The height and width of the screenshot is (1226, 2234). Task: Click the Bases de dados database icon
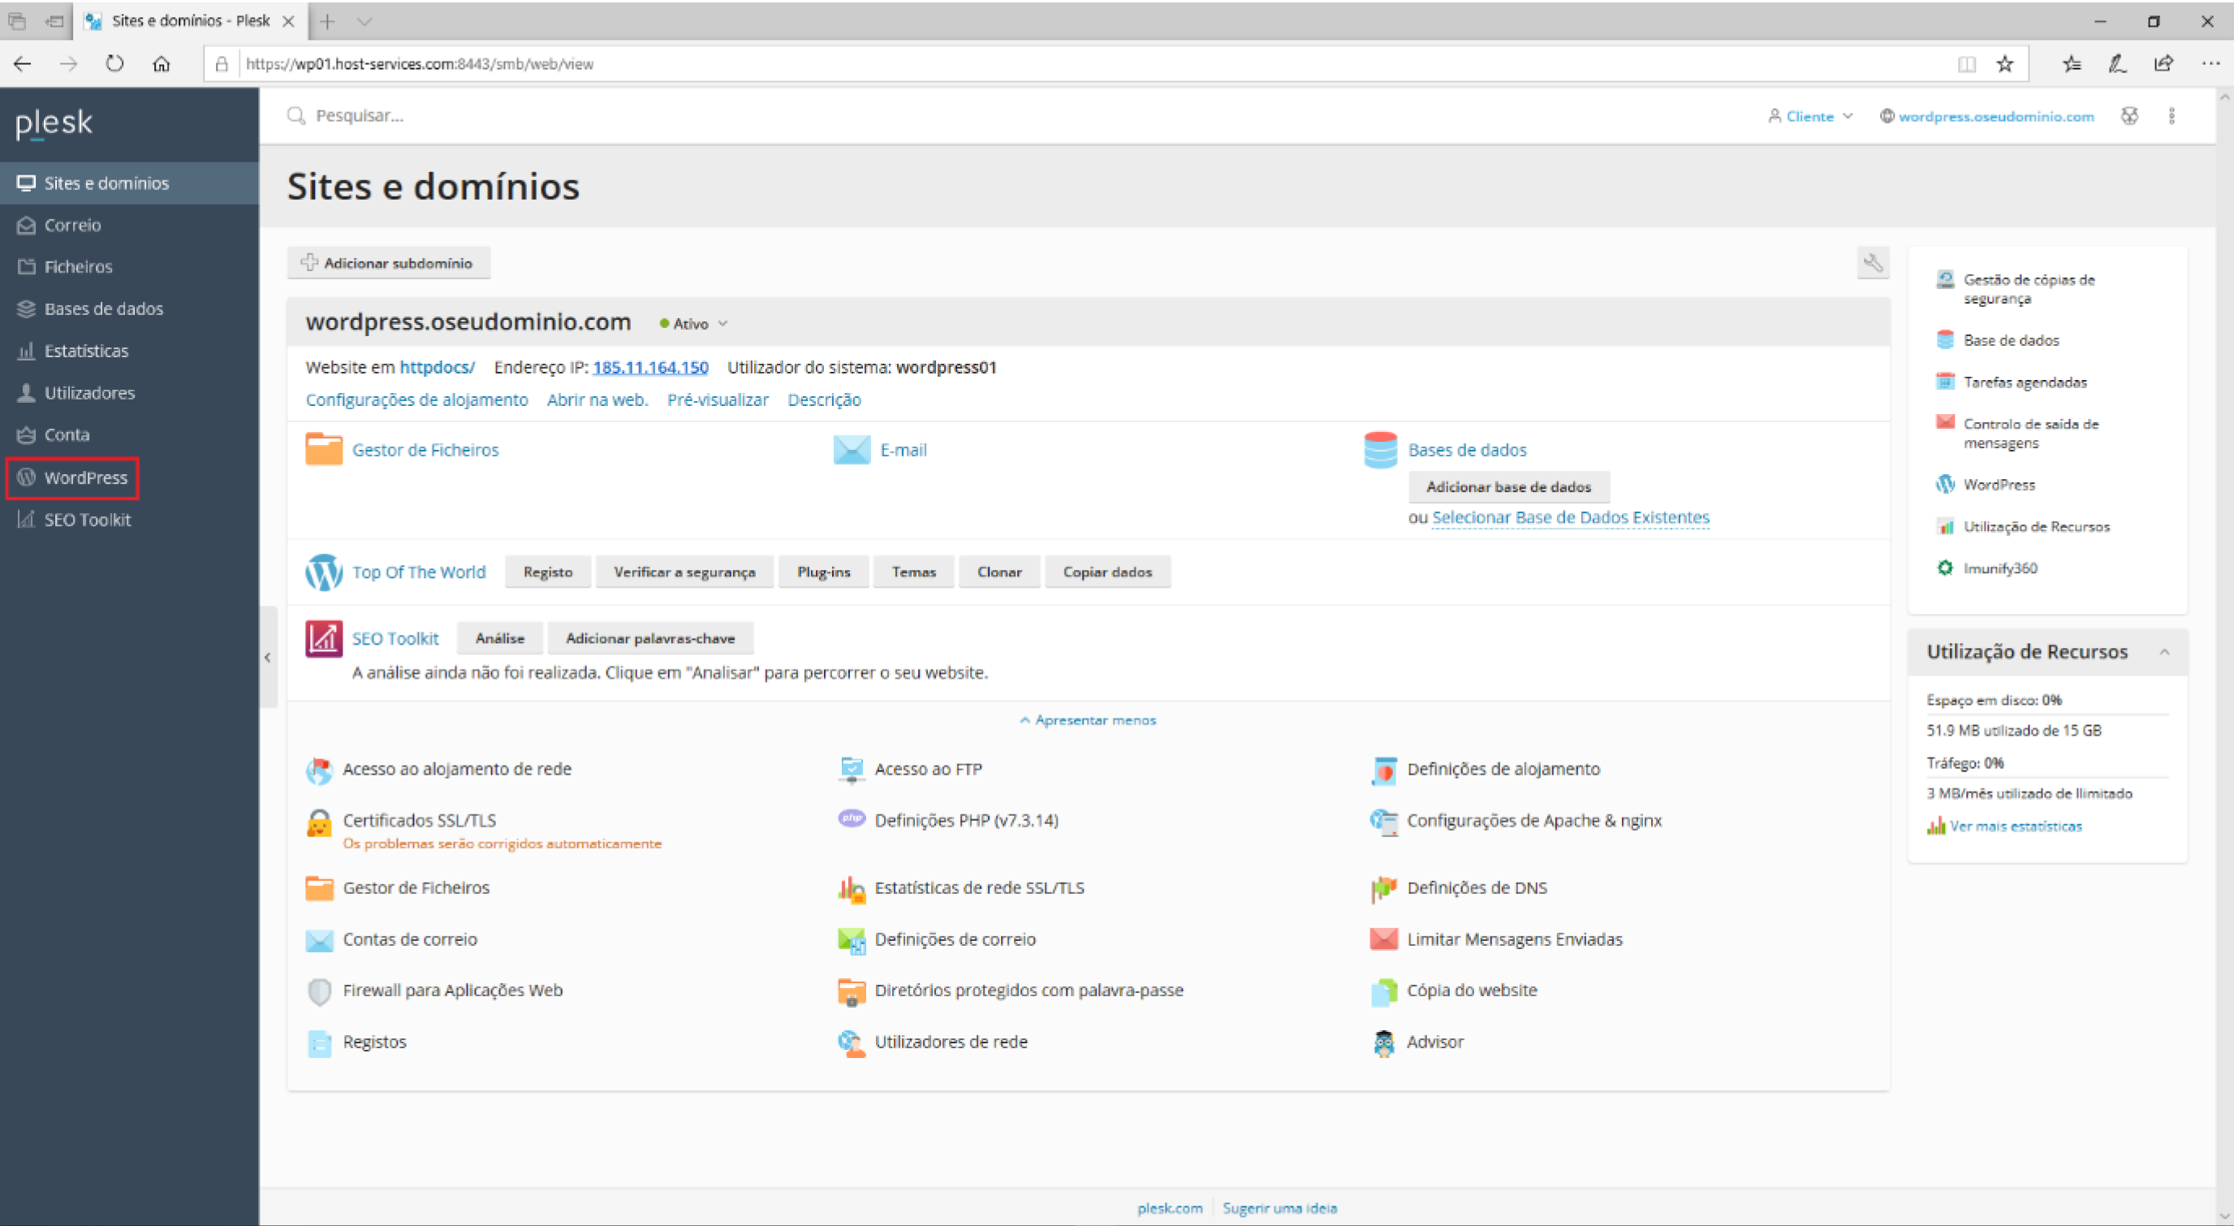point(1380,450)
